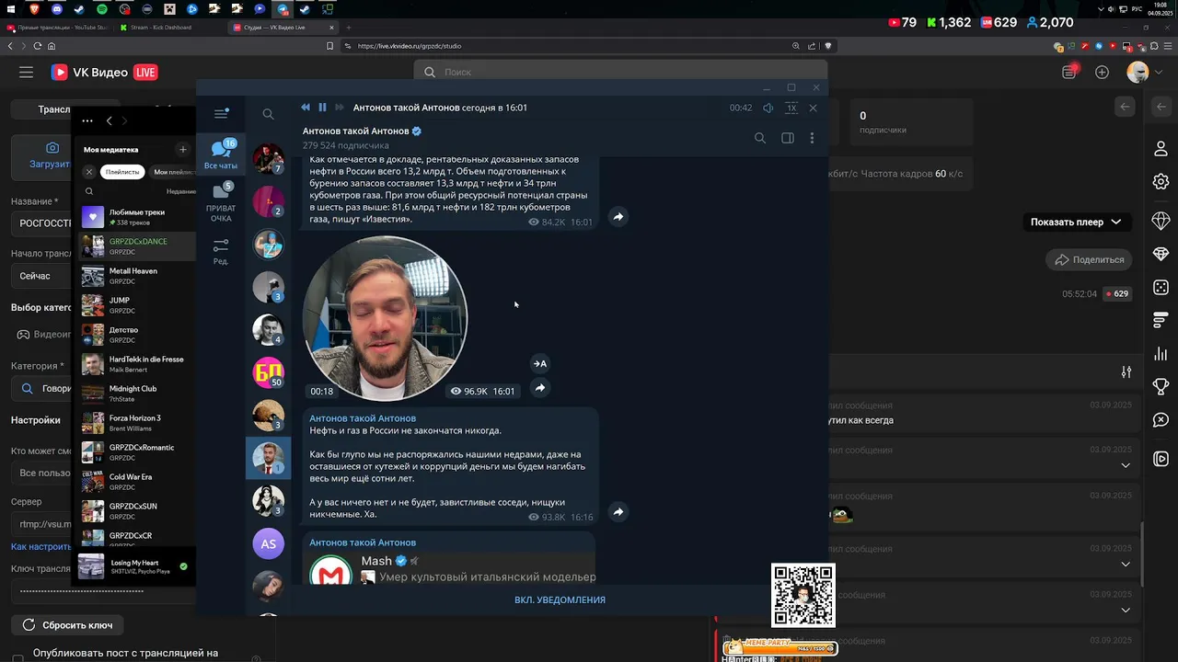Go back in music player
Image resolution: width=1178 pixels, height=662 pixels.
(x=109, y=120)
